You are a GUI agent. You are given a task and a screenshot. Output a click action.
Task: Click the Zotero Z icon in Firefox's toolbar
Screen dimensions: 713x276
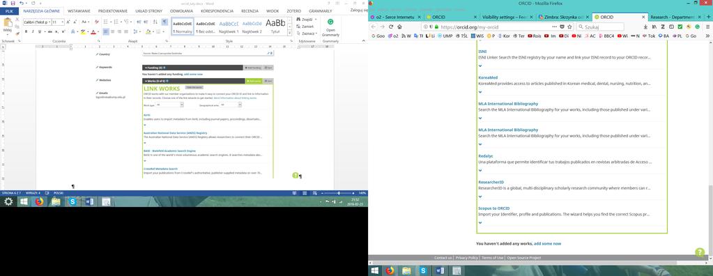click(663, 26)
